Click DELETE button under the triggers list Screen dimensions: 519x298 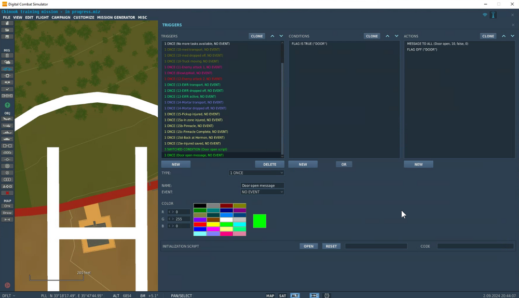270,164
